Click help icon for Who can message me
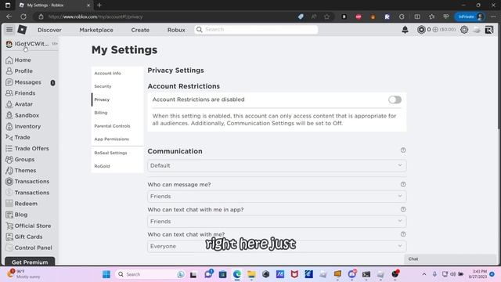 [403, 184]
